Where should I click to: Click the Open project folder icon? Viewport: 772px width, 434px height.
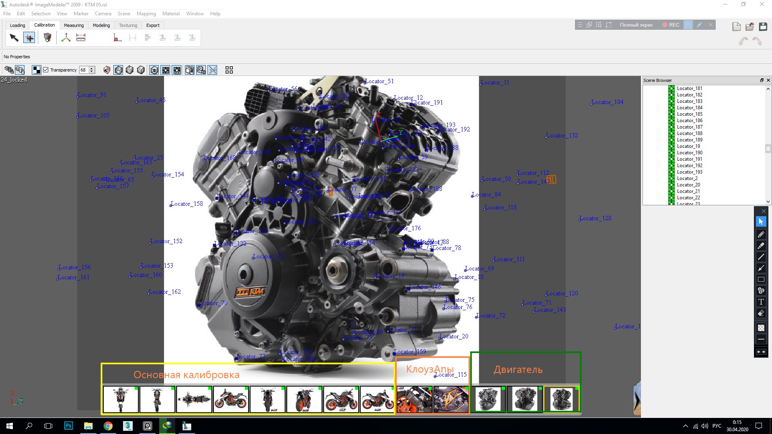tap(750, 27)
